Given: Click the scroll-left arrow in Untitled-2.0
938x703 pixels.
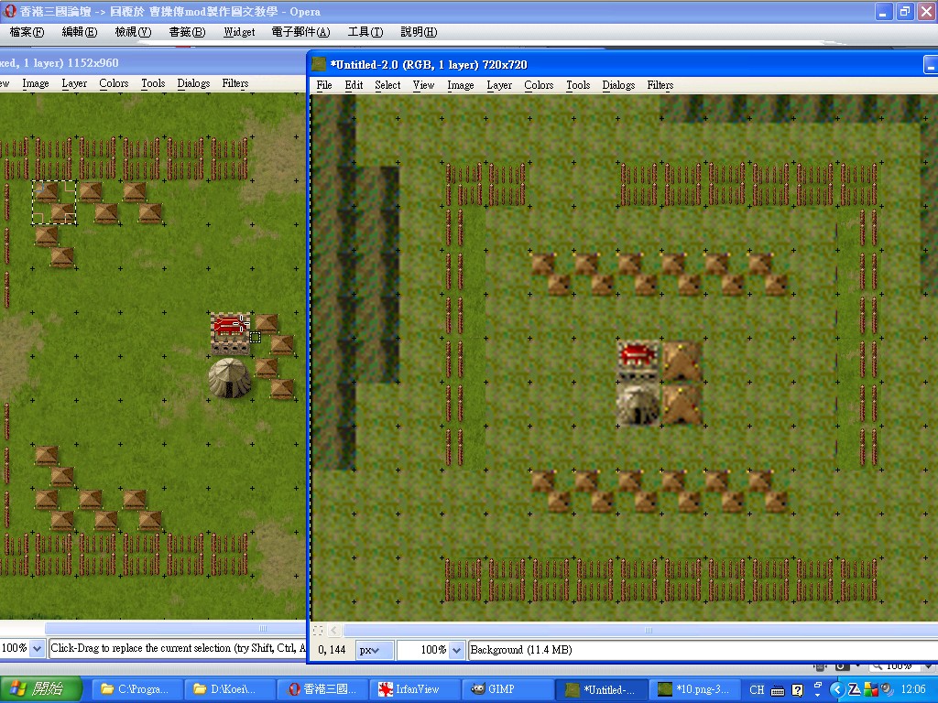Looking at the screenshot, I should point(334,630).
